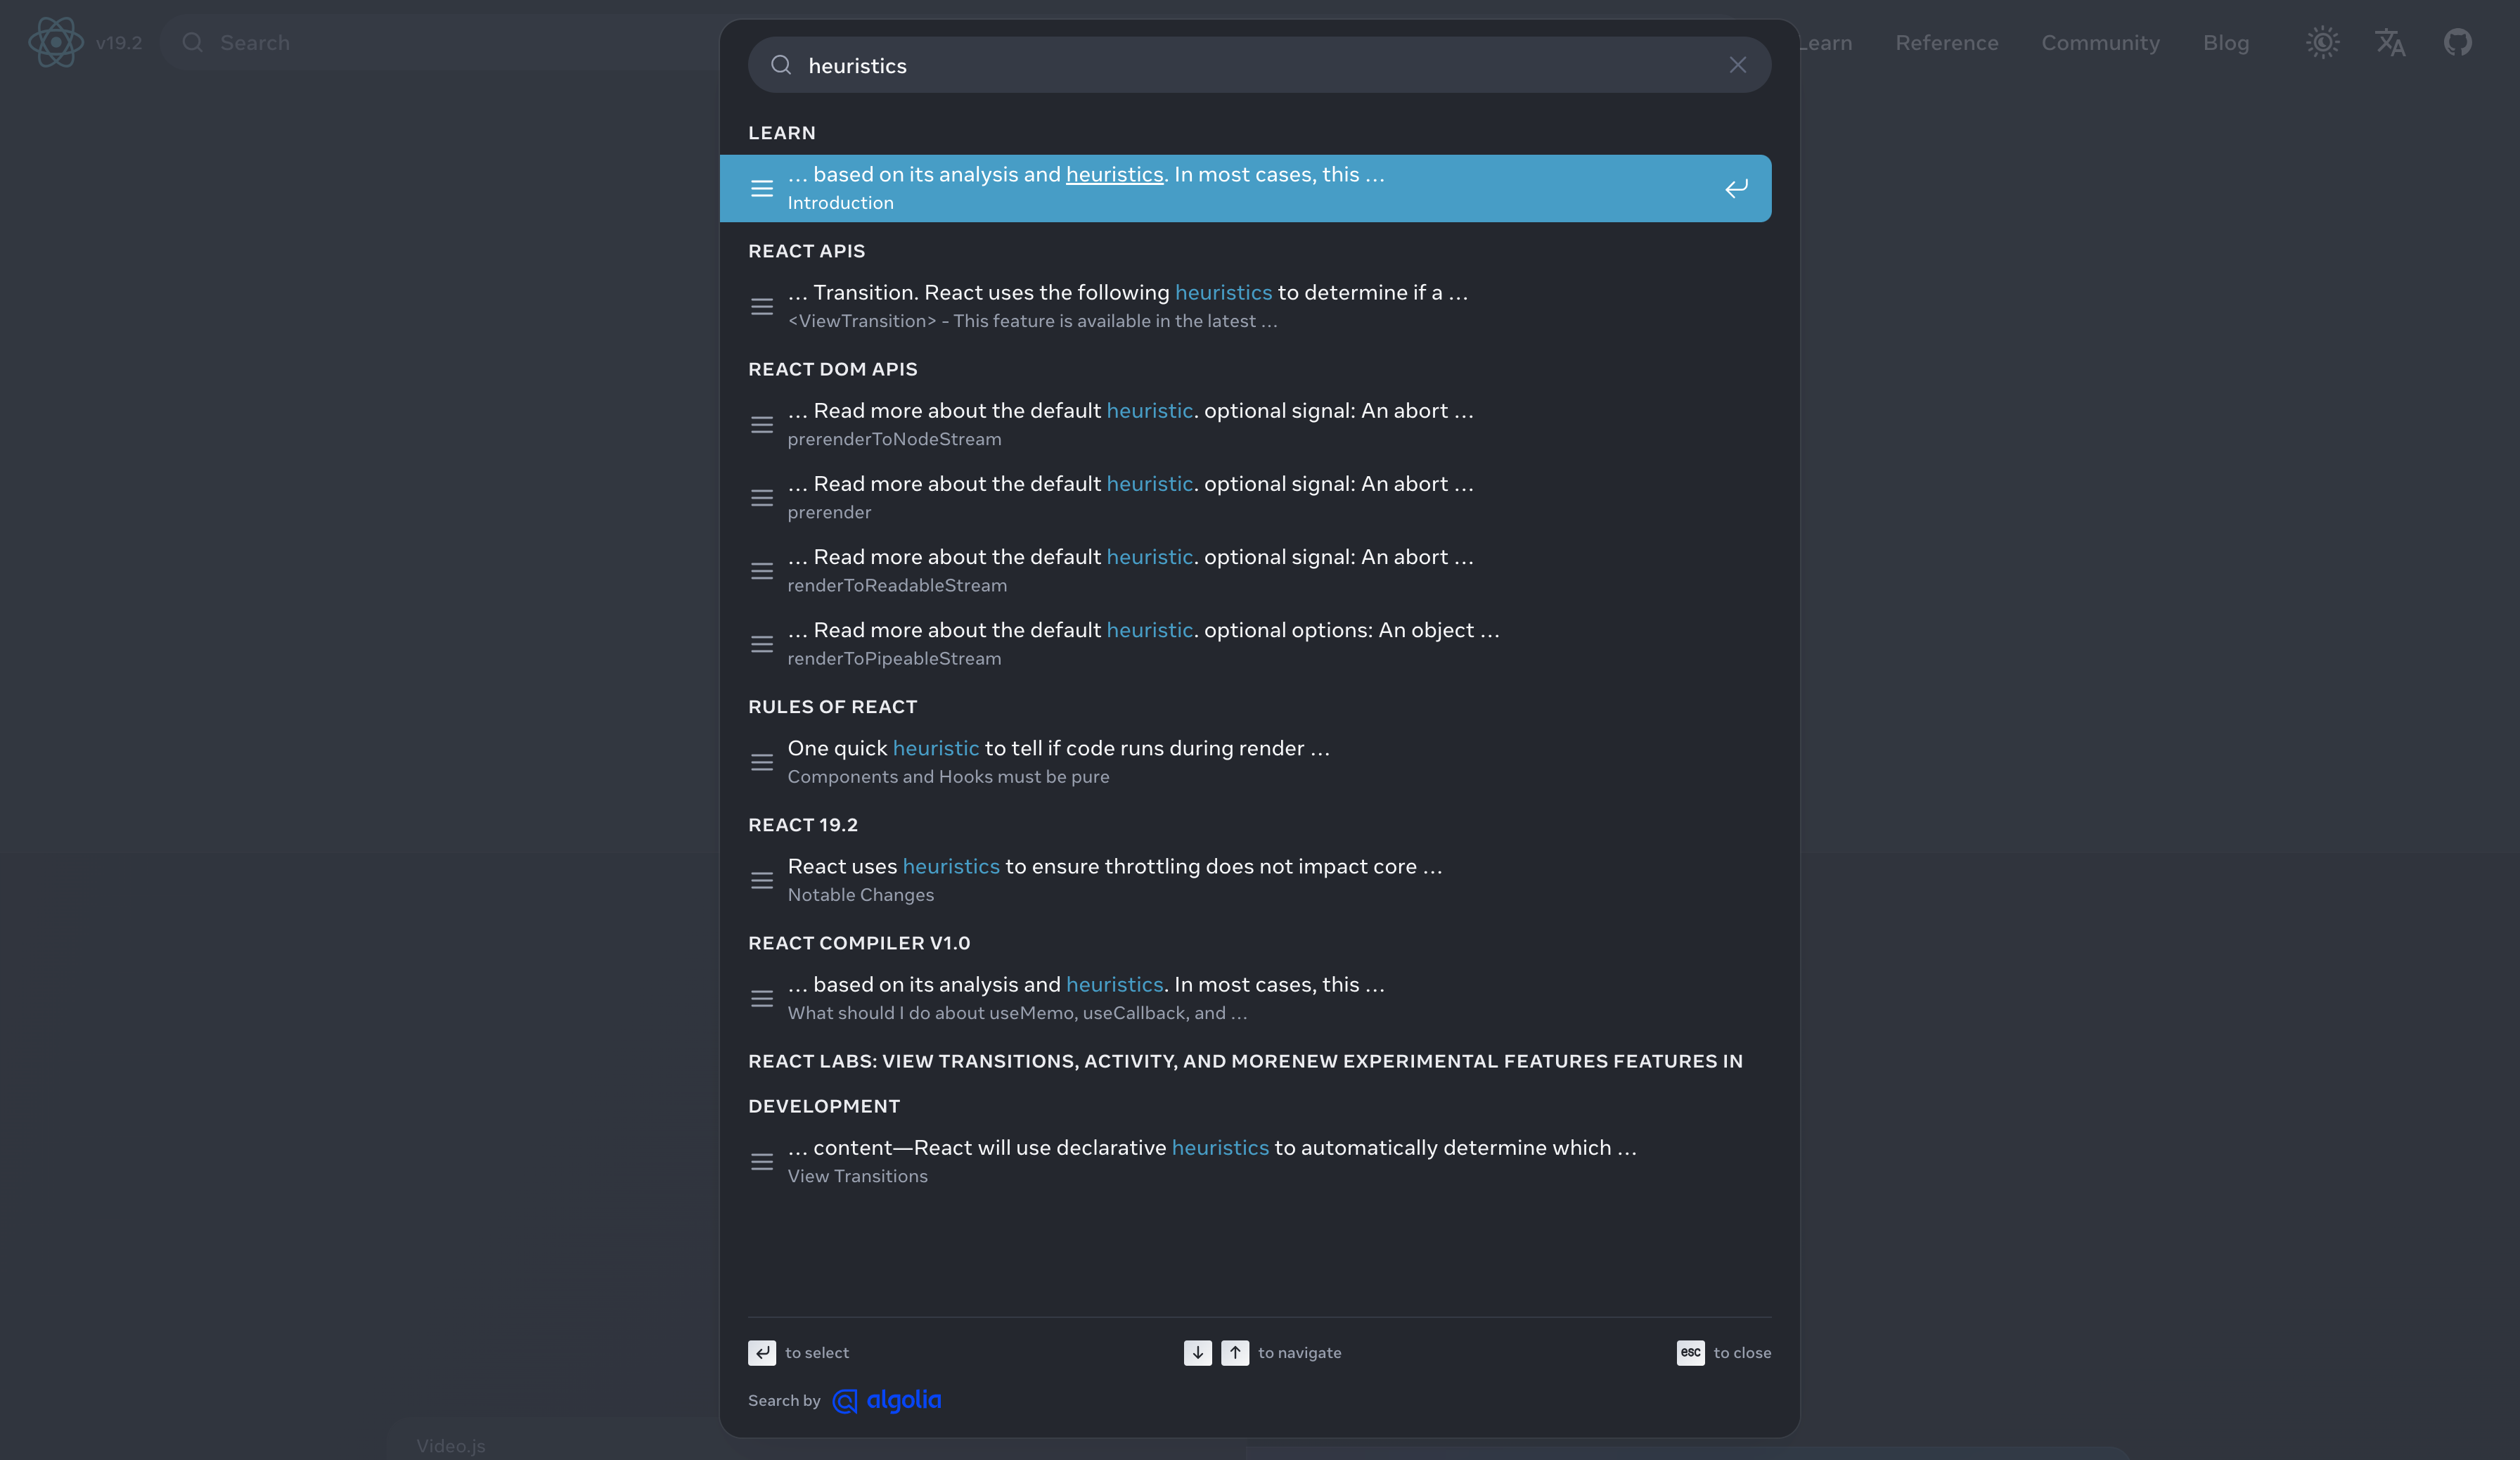
Task: Select the Notable Changes result
Action: [1114, 879]
